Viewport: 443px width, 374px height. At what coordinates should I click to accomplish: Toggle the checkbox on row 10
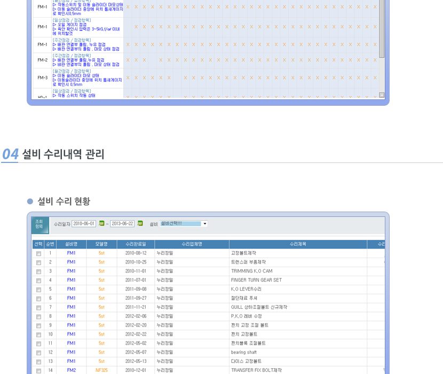tap(38, 334)
